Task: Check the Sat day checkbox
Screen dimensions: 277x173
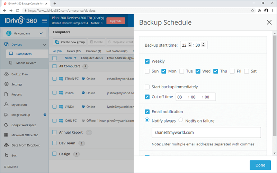Action: click(247, 71)
